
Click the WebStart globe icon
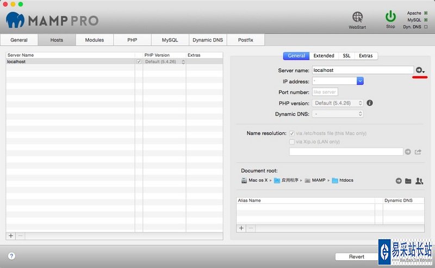(357, 17)
